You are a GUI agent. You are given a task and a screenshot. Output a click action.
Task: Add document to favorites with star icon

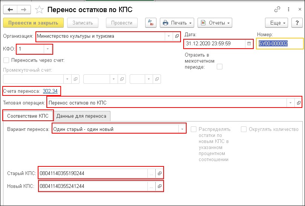click(x=38, y=9)
